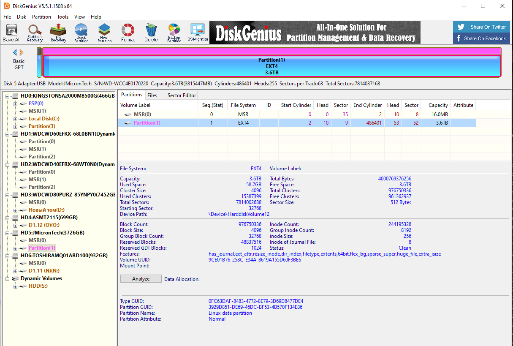Go to previous disk with left arrow
Image resolution: width=513 pixels, height=346 pixels.
click(15, 52)
